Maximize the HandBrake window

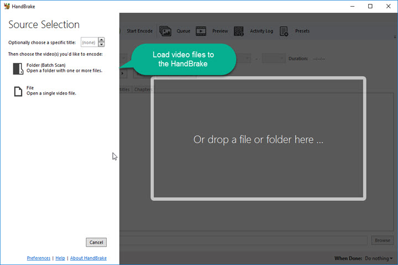pyautogui.click(x=370, y=6)
